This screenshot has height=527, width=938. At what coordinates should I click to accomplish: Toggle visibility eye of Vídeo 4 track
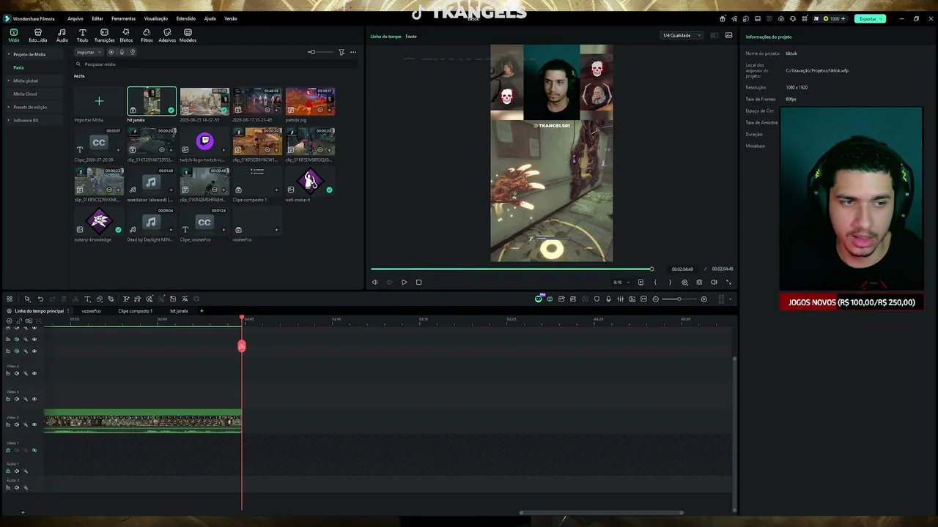point(34,373)
